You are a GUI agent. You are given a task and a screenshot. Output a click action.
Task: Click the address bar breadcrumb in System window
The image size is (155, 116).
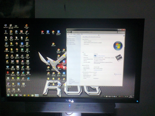click(95, 32)
